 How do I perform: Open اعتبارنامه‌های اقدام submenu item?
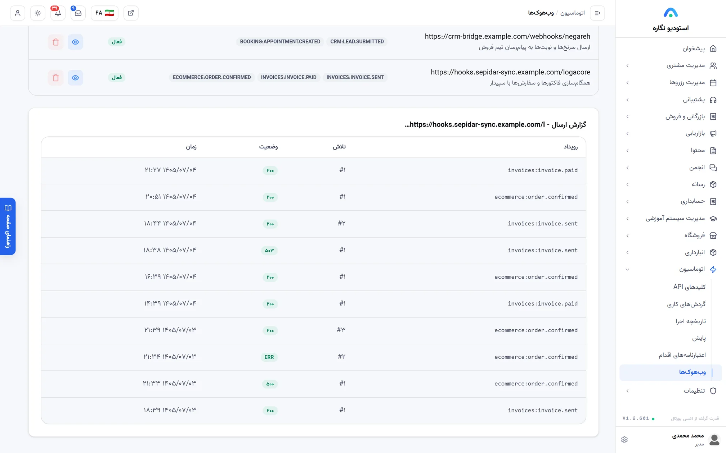point(682,355)
